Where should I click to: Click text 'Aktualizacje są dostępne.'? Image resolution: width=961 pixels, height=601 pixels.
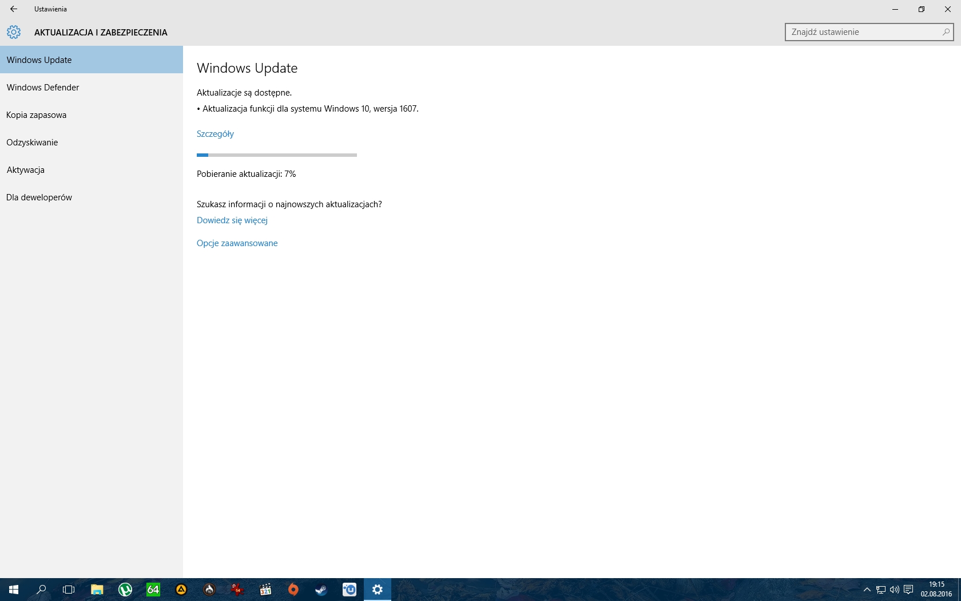[x=244, y=93]
